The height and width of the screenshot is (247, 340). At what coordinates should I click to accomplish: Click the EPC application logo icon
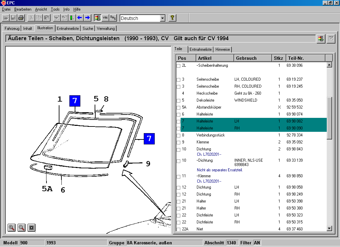[x=3, y=3]
